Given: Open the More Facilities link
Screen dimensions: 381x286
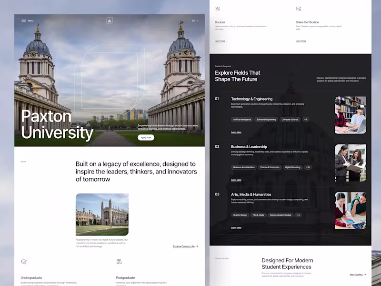Looking at the screenshot, I should click(x=358, y=275).
